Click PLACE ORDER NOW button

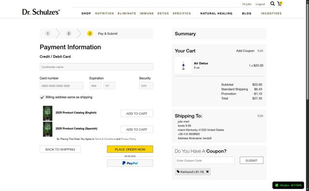(x=130, y=149)
